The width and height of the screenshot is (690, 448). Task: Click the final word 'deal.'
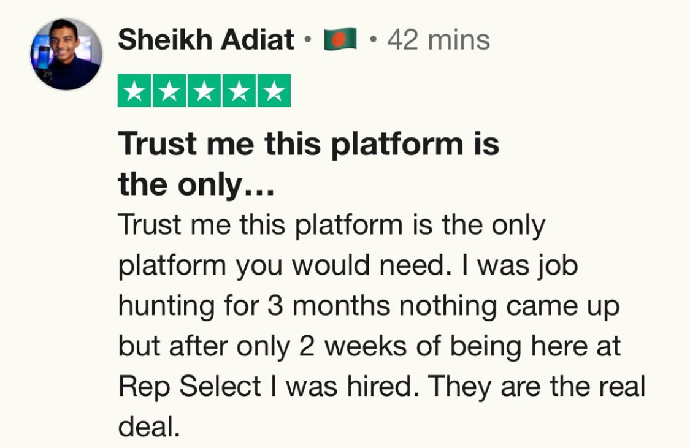click(x=149, y=427)
